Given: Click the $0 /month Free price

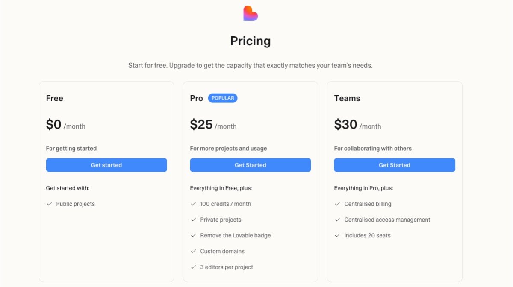Looking at the screenshot, I should tap(65, 125).
